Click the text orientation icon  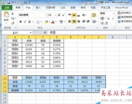84,15
